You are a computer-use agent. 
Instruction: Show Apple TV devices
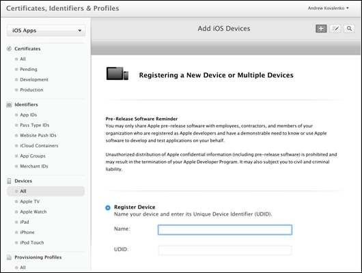click(x=29, y=201)
